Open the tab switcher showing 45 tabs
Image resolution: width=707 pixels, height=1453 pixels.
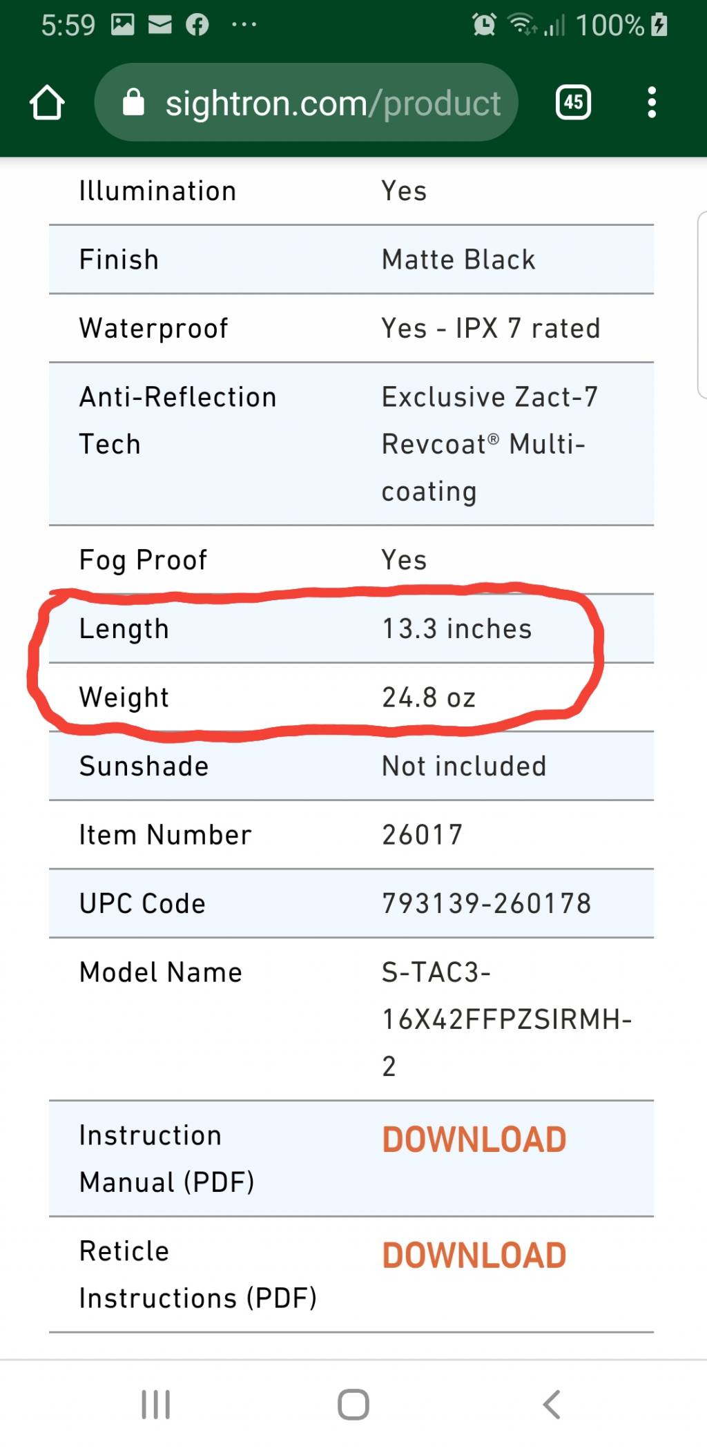click(x=573, y=103)
